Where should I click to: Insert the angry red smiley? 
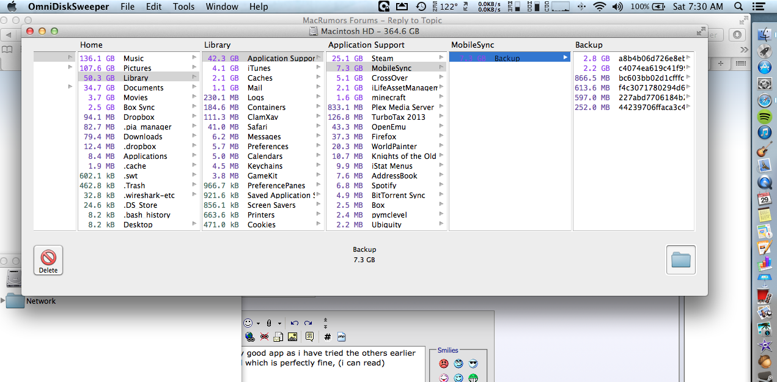444,364
